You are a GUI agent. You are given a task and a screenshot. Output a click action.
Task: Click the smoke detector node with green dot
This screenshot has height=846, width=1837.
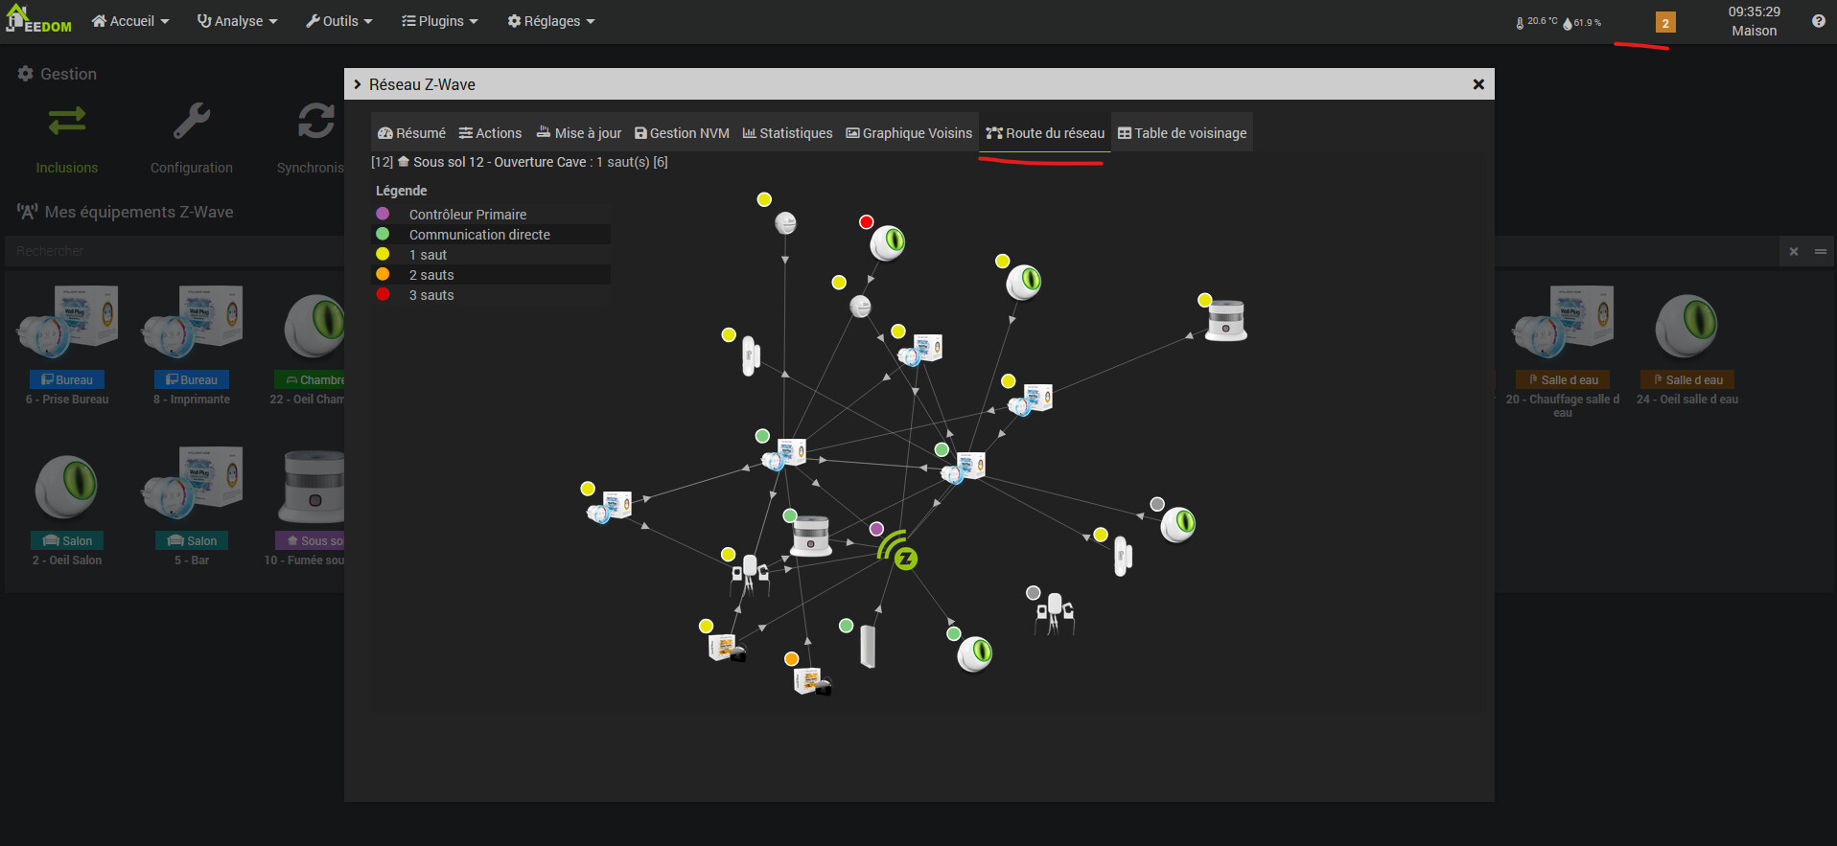click(811, 536)
